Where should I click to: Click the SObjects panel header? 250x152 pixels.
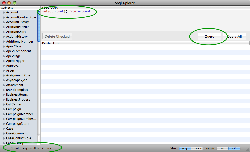tap(19, 8)
